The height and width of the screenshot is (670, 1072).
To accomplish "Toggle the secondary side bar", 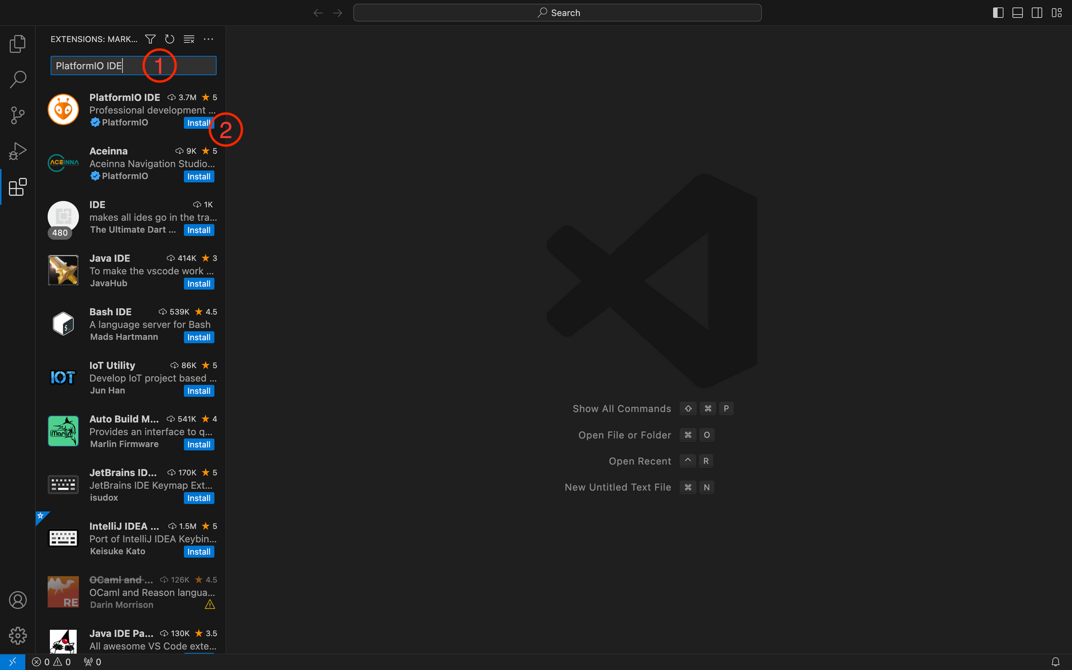I will (x=1037, y=13).
